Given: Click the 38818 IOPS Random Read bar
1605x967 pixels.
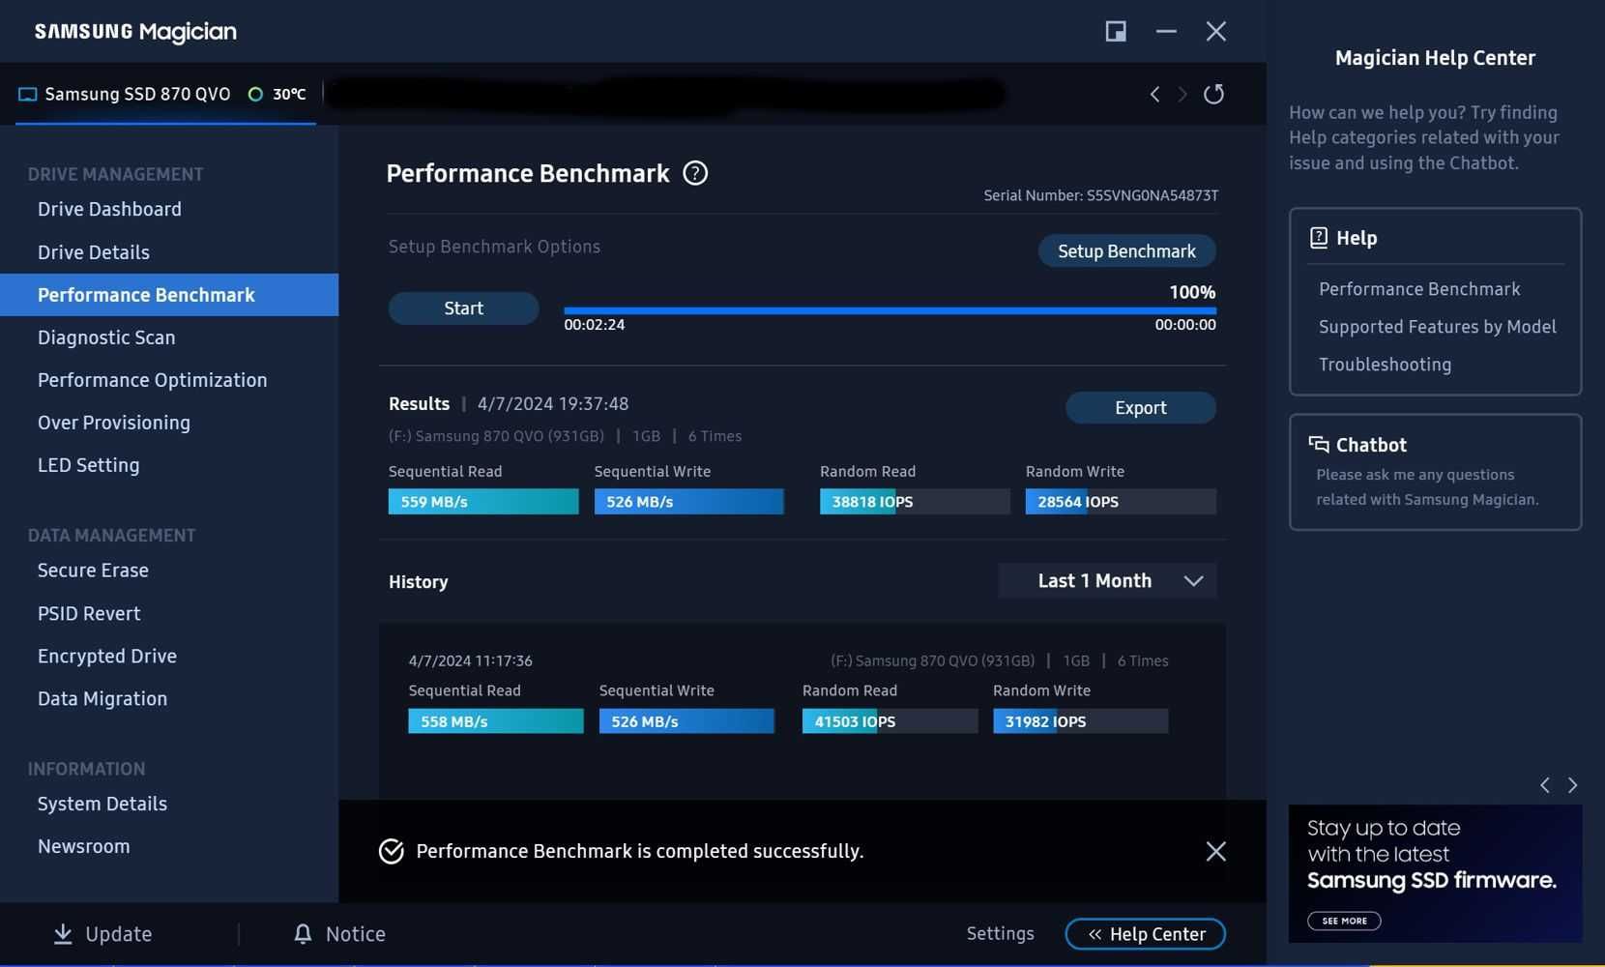Looking at the screenshot, I should point(915,502).
